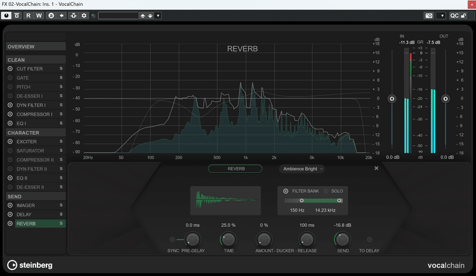Screen dimensions: 476x276
Task: Enable Write automation (W) button
Action: point(39,15)
